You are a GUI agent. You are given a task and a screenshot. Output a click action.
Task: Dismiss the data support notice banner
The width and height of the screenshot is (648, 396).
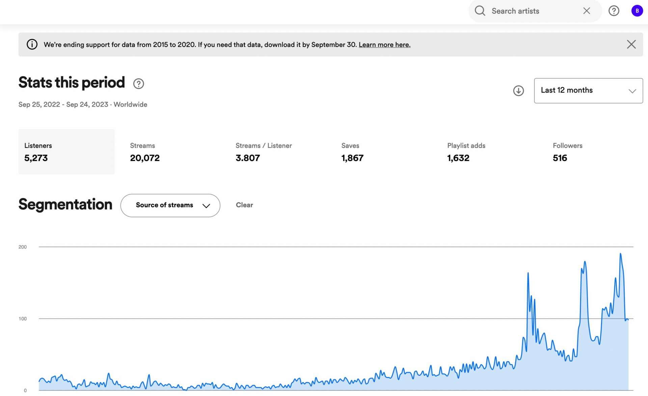pyautogui.click(x=631, y=44)
